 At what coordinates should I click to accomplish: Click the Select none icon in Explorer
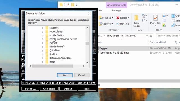pyautogui.click(x=173, y=21)
